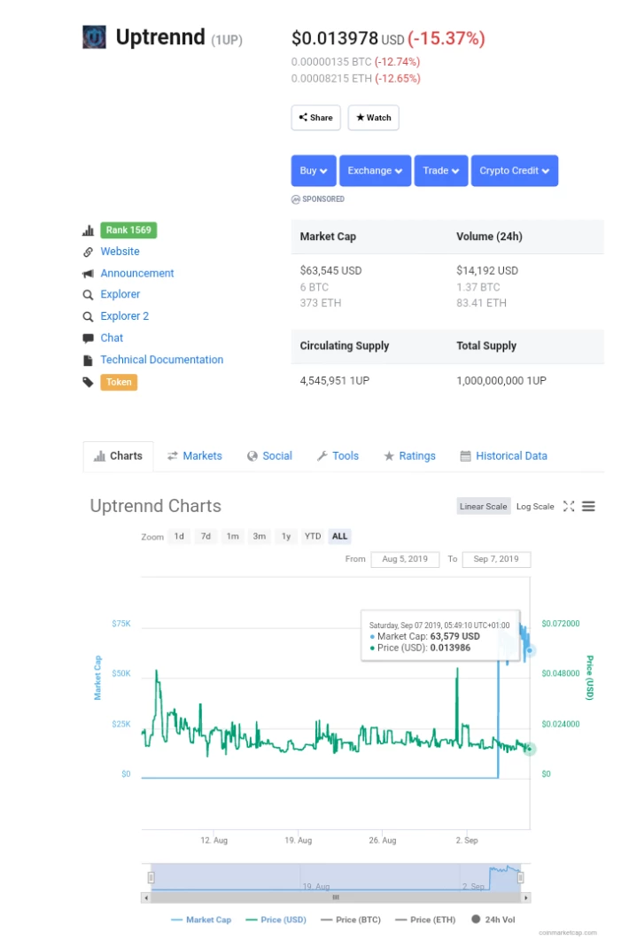Click the orange Token tag
Screen dimensions: 629x948
[x=119, y=382]
